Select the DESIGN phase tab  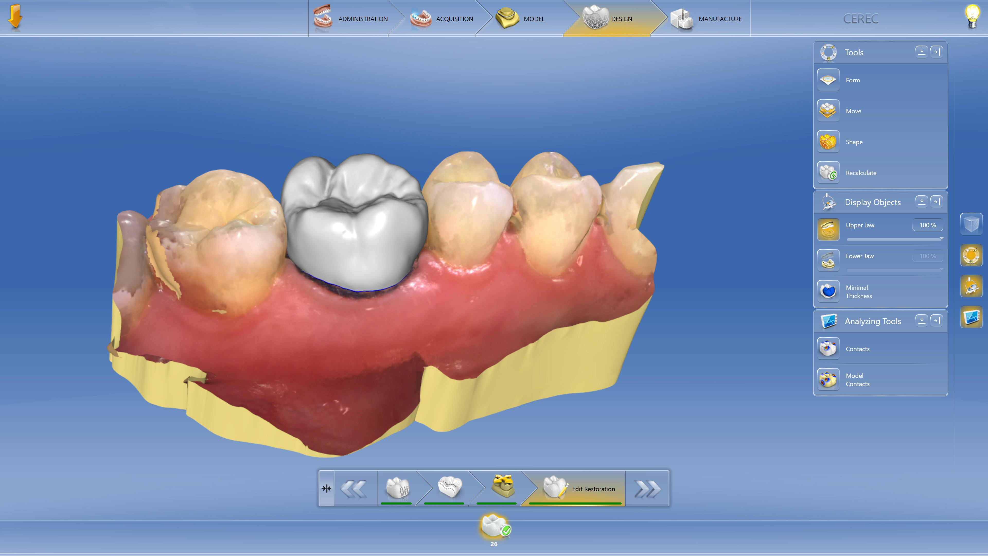click(608, 19)
